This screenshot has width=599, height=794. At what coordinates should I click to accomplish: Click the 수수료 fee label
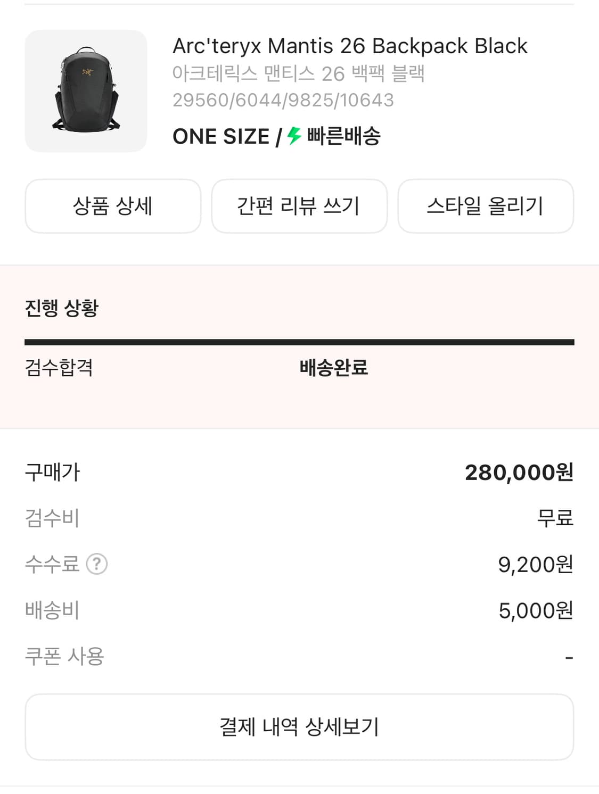(x=52, y=564)
